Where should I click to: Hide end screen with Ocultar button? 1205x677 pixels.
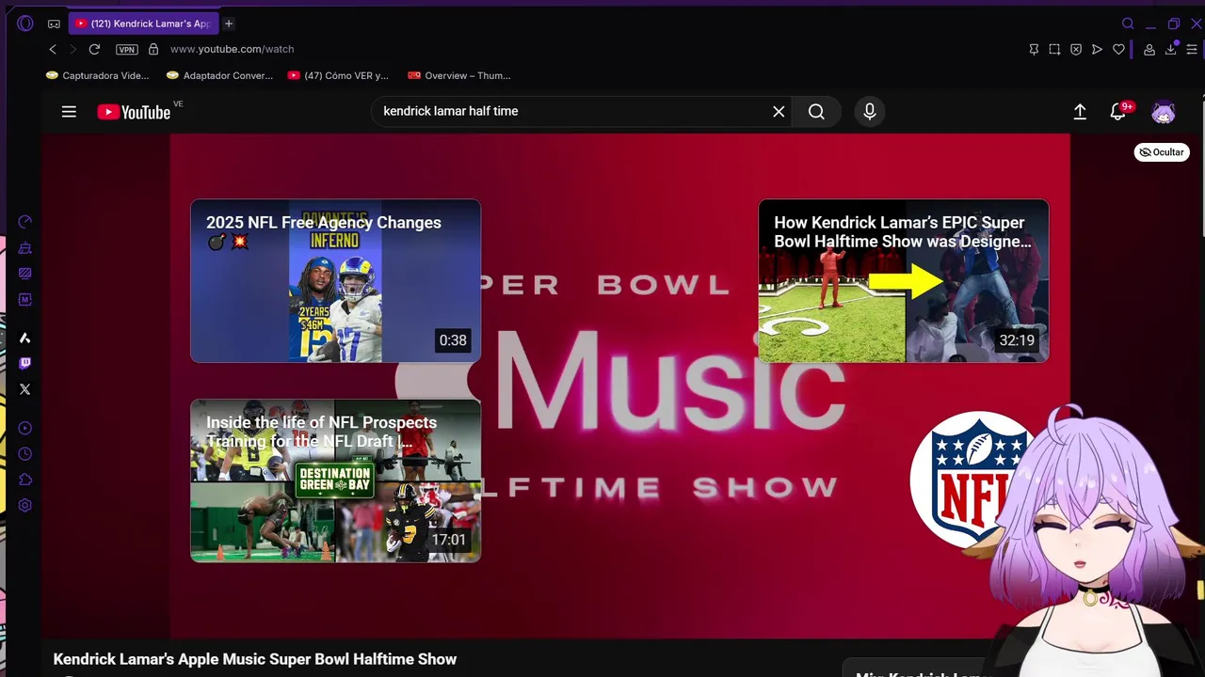click(x=1162, y=152)
